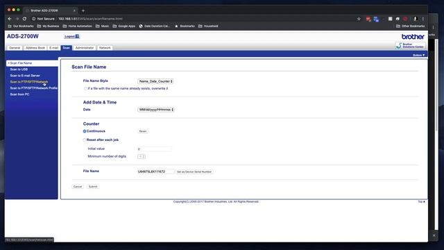The image size is (444, 250).
Task: Click the blue translate-style extension icon
Action: tap(376, 19)
